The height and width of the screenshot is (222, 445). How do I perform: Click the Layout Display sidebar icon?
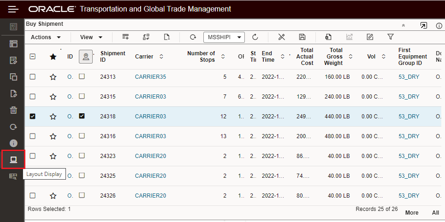coord(13,159)
